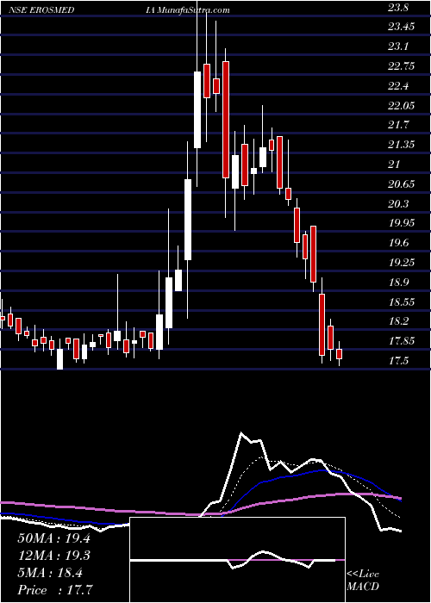
Task: Click the 22.05 price axis label
Action: pos(401,105)
